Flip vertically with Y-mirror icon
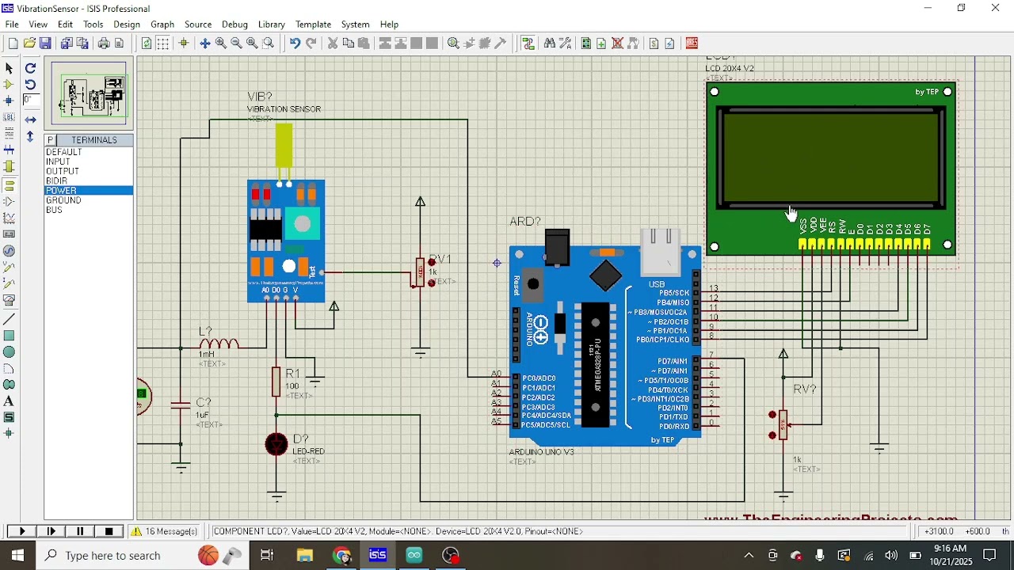 30,136
